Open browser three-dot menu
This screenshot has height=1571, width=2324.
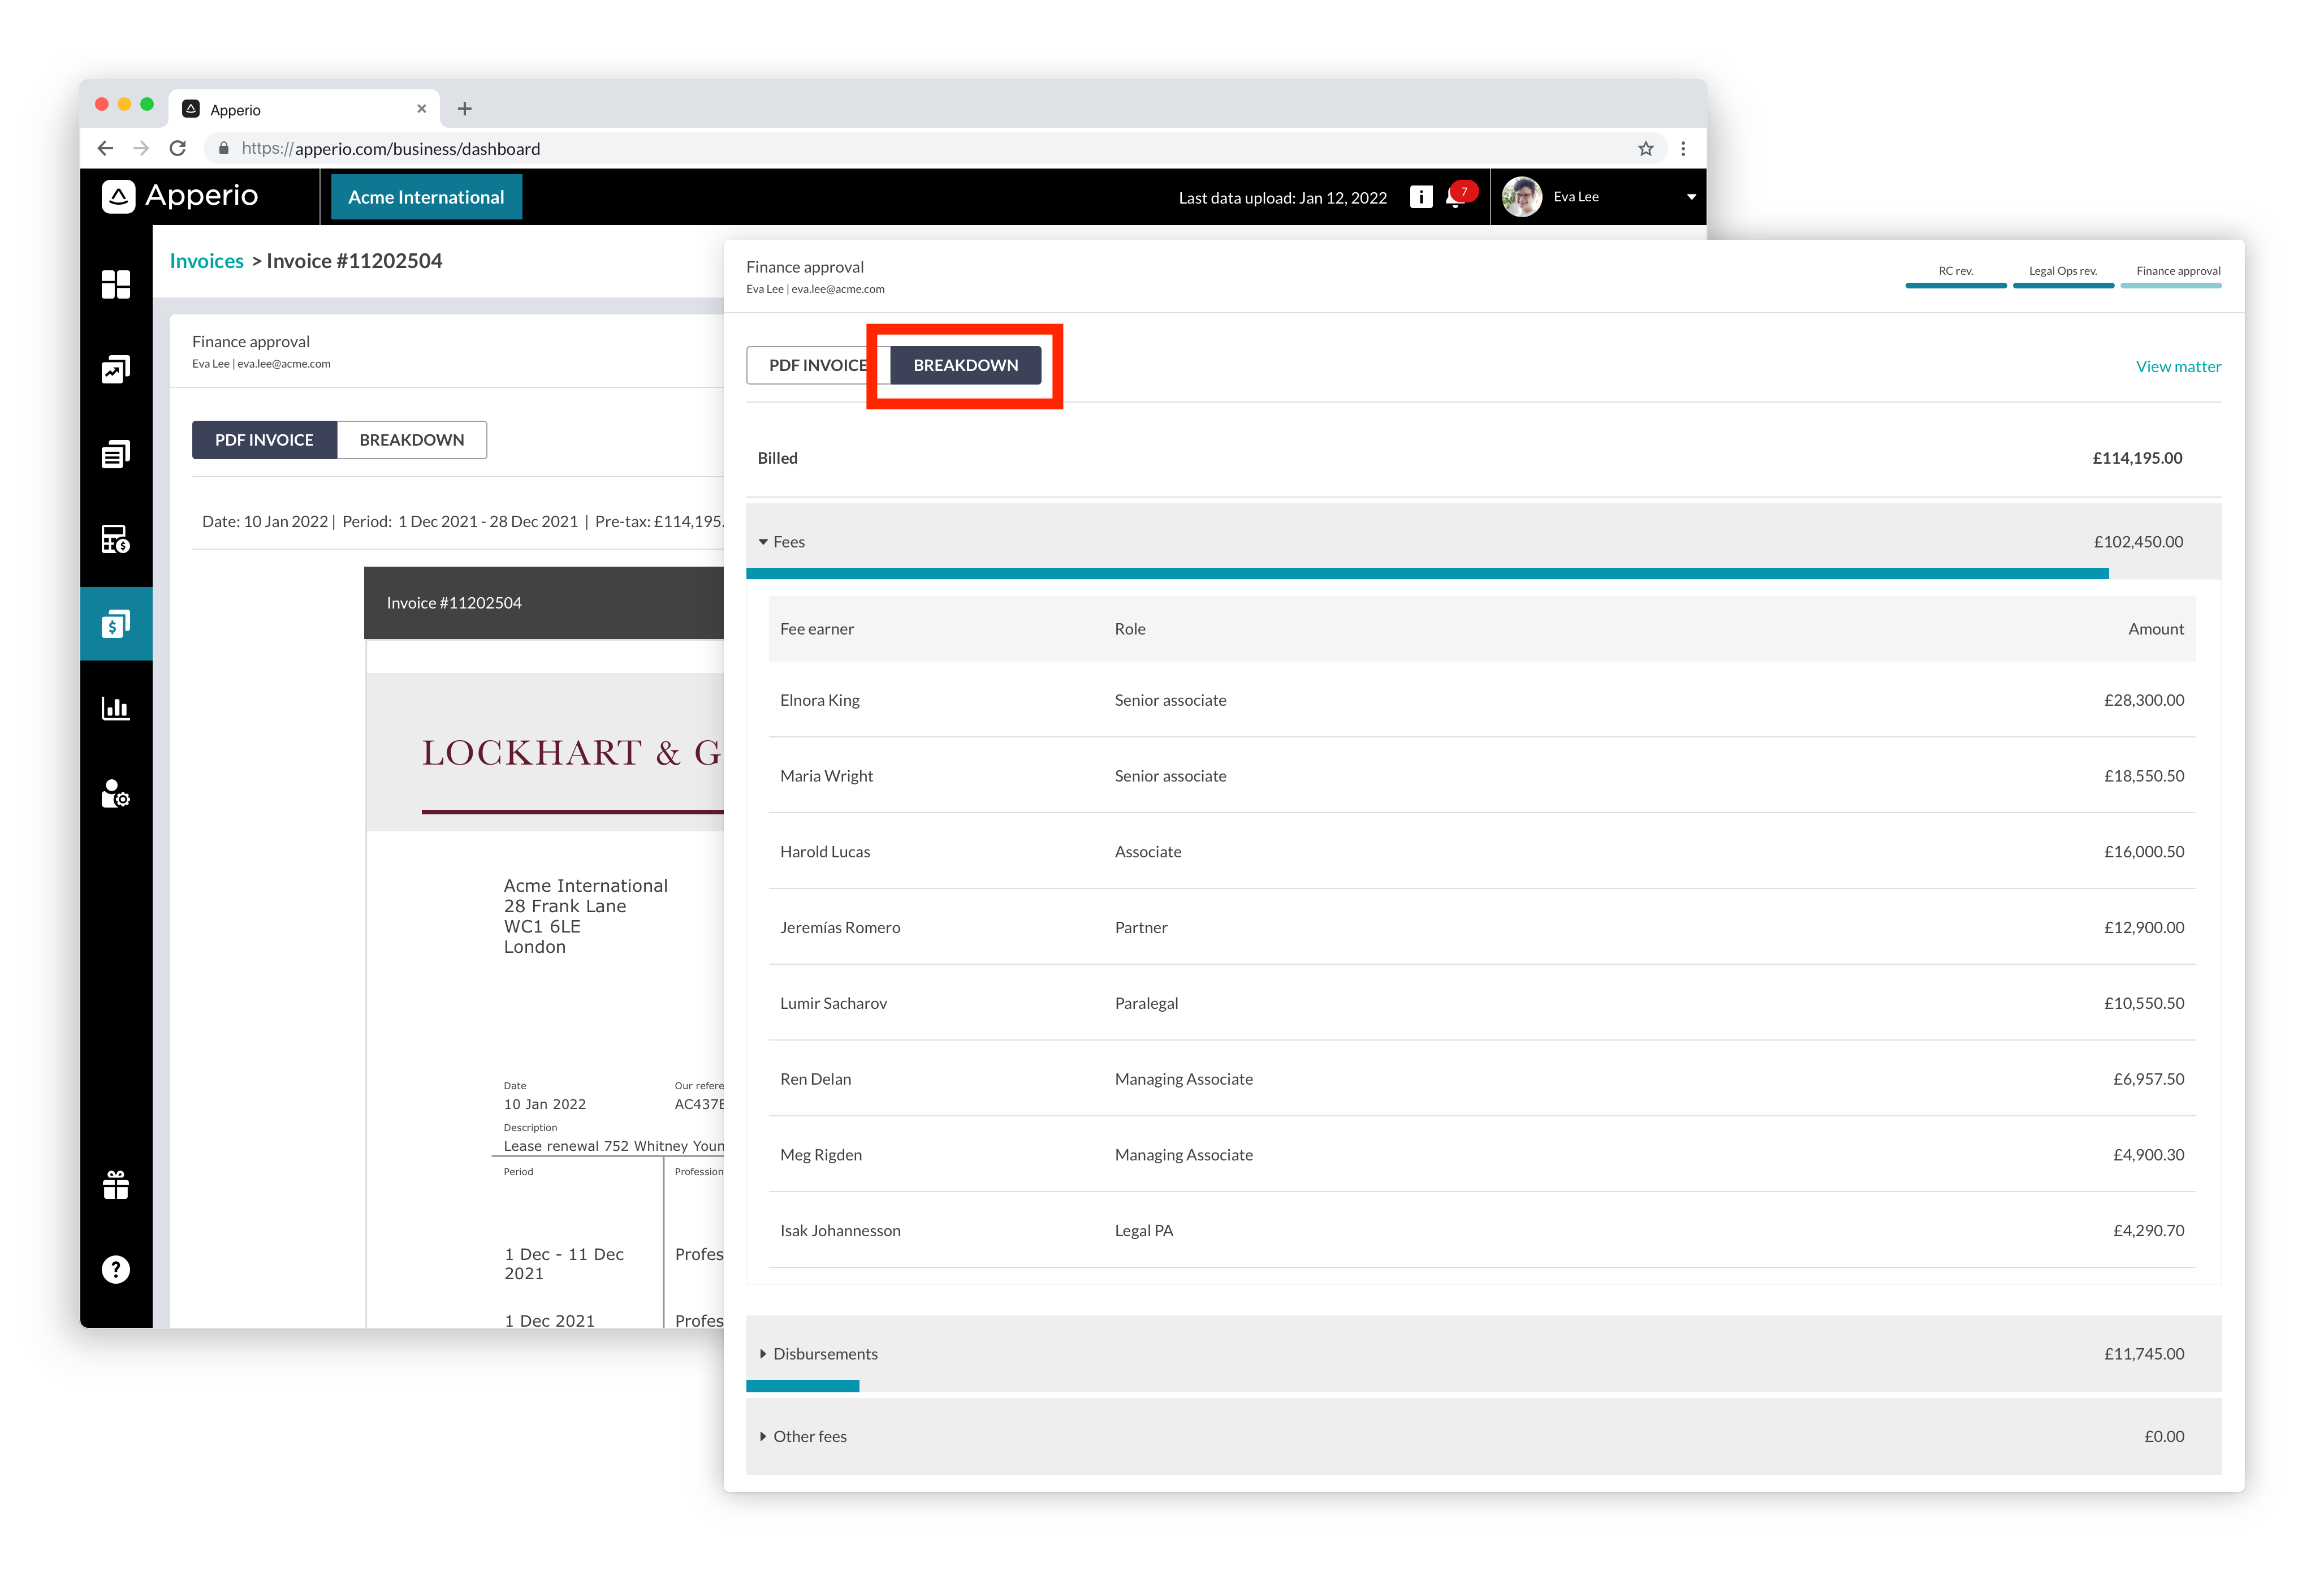pyautogui.click(x=1683, y=148)
